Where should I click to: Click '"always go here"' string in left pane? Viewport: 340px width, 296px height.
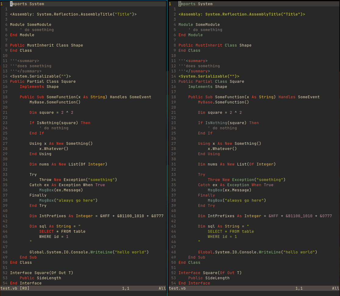[76, 200]
